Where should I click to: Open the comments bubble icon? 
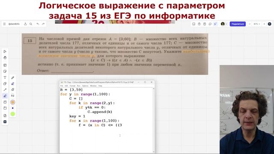click(x=210, y=24)
